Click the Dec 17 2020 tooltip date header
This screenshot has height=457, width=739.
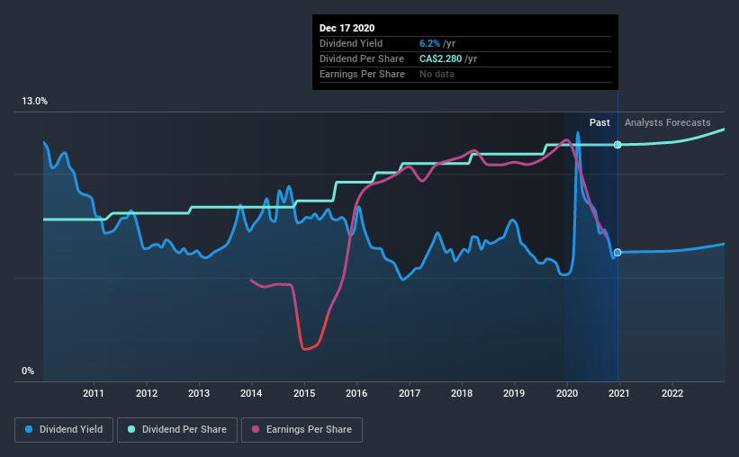tap(347, 28)
